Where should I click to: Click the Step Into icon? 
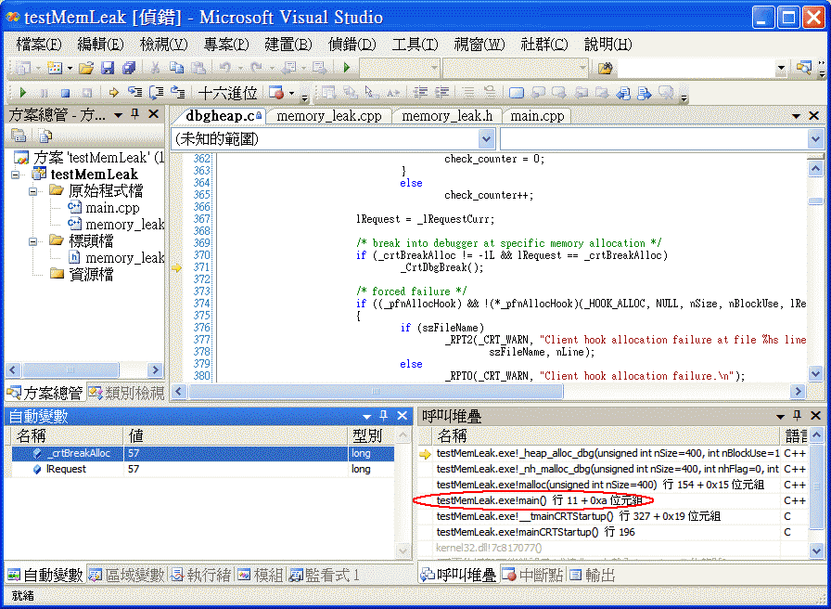(x=135, y=93)
